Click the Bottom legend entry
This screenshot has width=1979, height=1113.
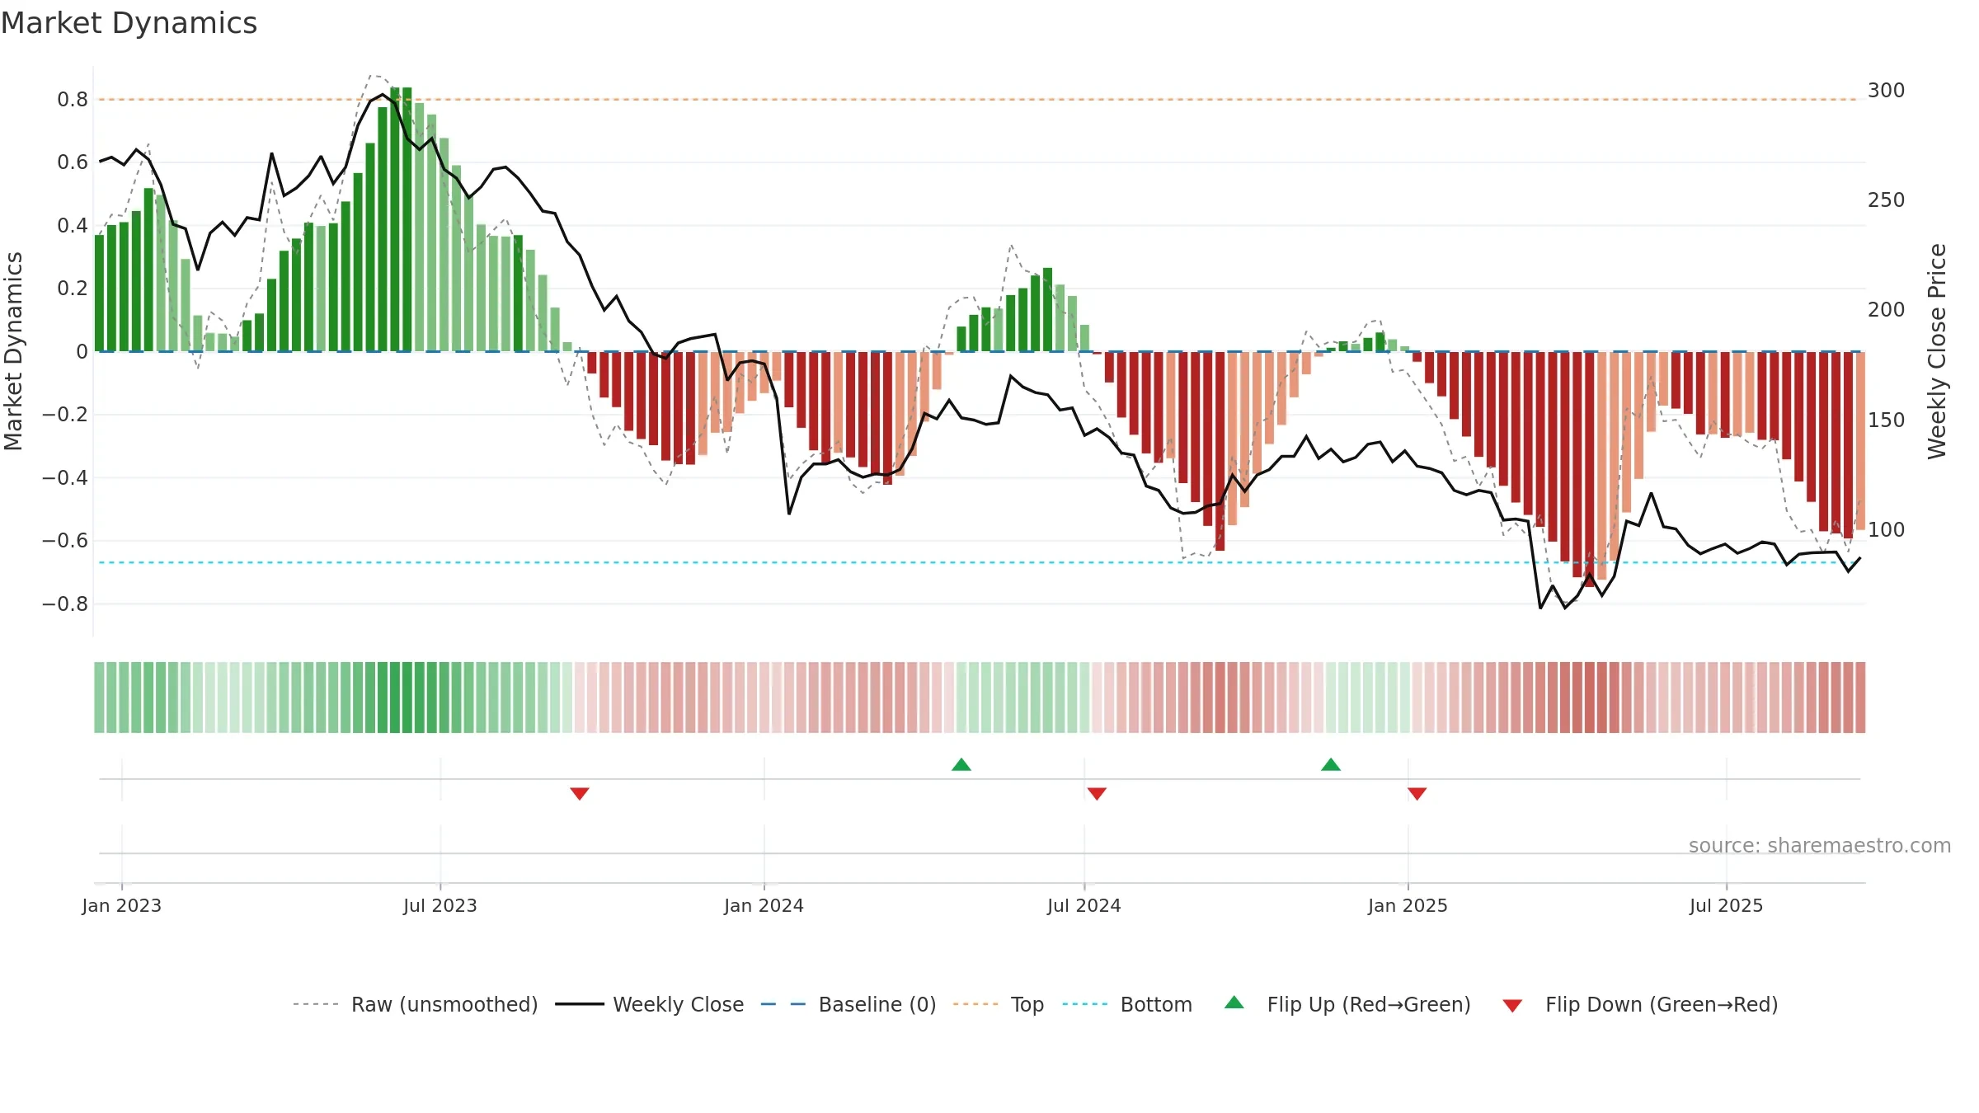point(1127,1004)
